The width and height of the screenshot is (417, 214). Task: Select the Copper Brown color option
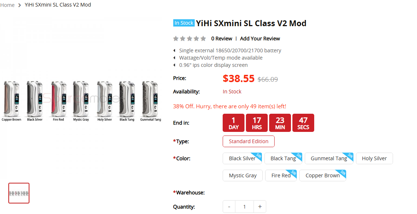tap(323, 175)
